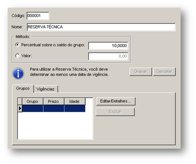Viewport: 196px width, 164px height.
Task: Open the Grupos tab
Action: [x=23, y=89]
